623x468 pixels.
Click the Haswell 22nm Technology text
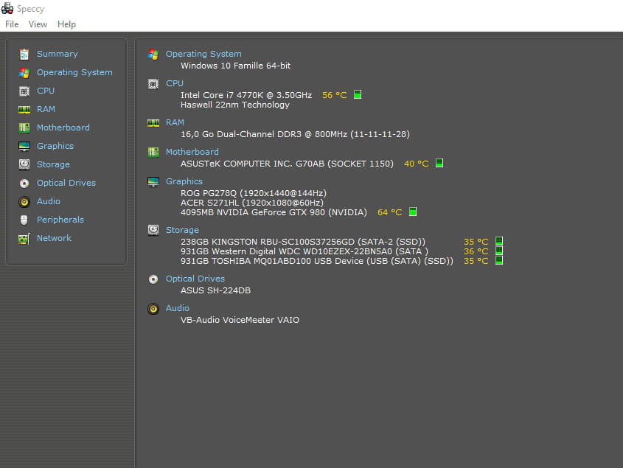(x=234, y=105)
